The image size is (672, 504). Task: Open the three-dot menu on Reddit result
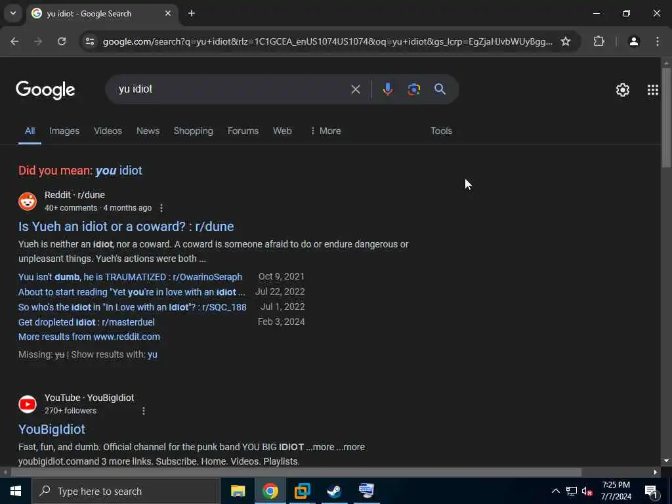[x=161, y=208]
